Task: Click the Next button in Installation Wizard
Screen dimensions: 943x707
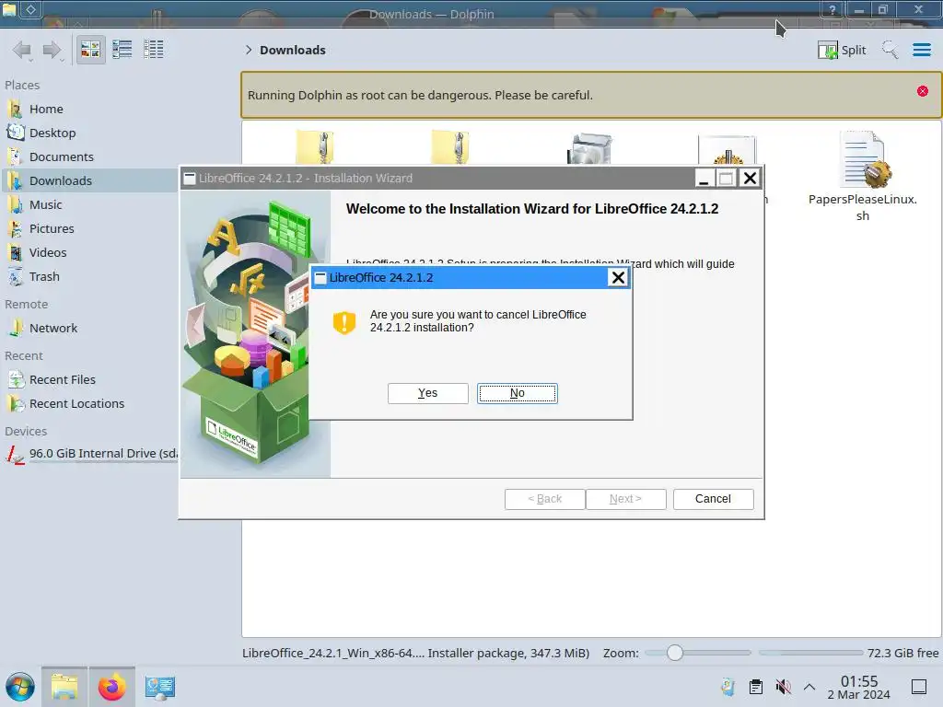Action: pos(625,499)
